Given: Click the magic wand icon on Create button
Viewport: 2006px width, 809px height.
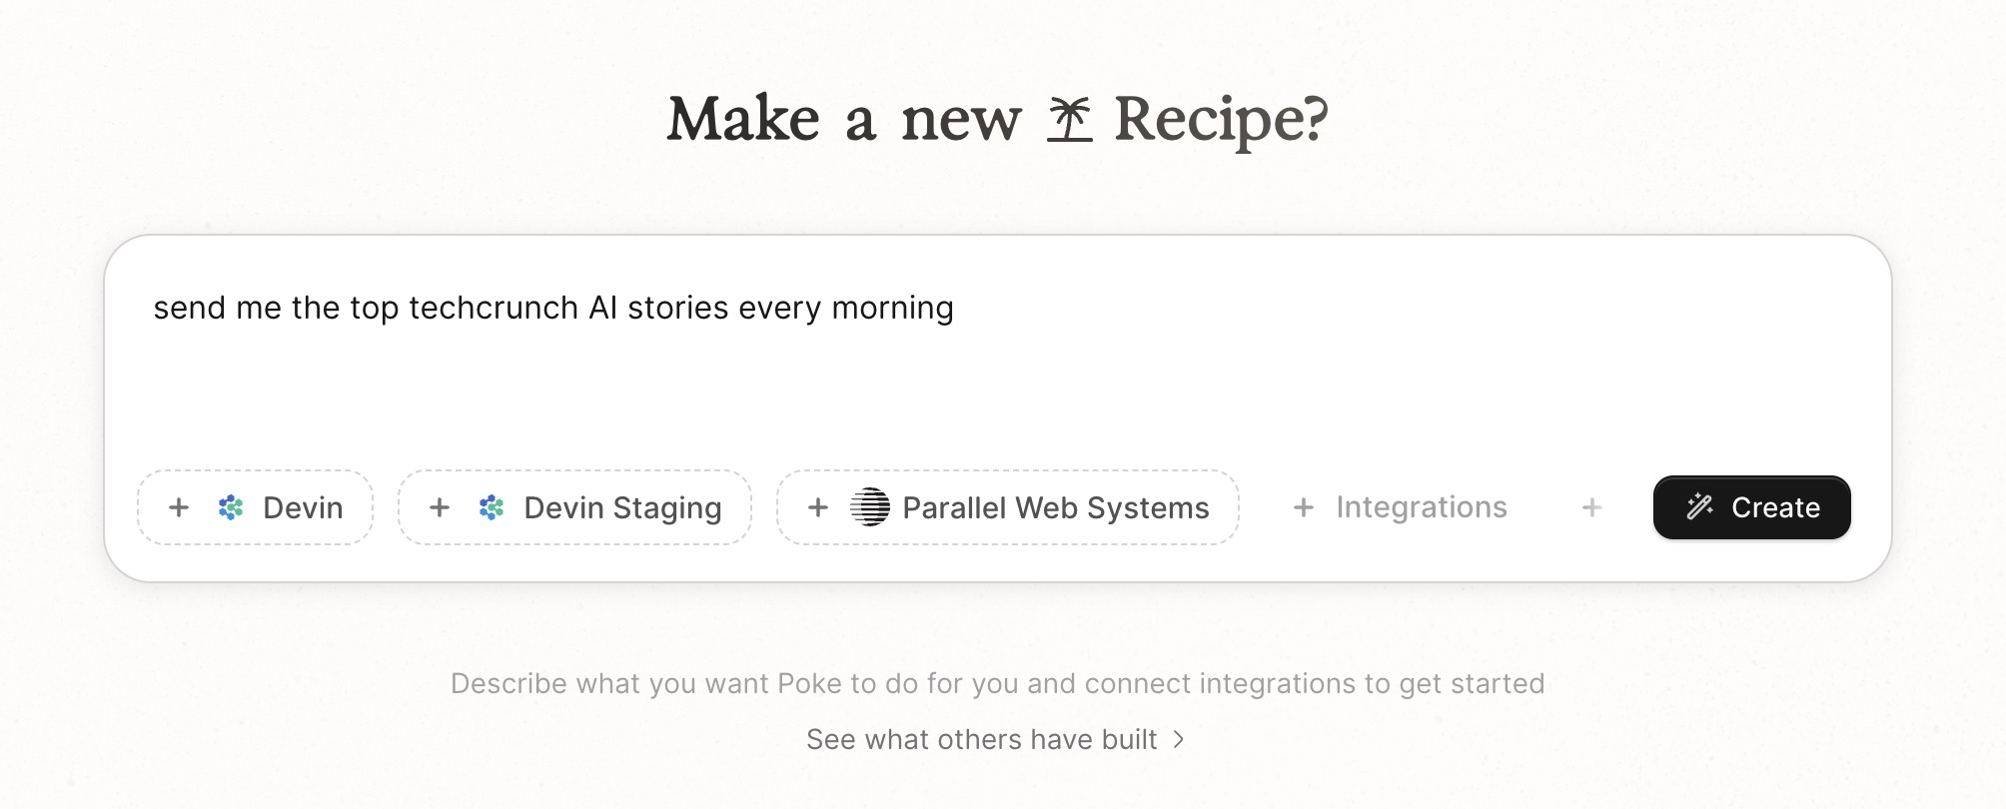Looking at the screenshot, I should click(x=1700, y=507).
